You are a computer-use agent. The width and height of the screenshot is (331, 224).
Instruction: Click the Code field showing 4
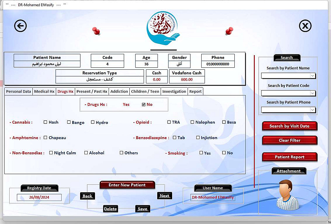pos(107,64)
